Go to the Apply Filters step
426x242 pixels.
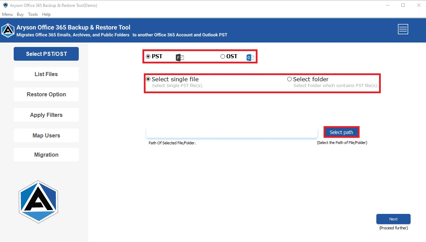click(x=46, y=115)
